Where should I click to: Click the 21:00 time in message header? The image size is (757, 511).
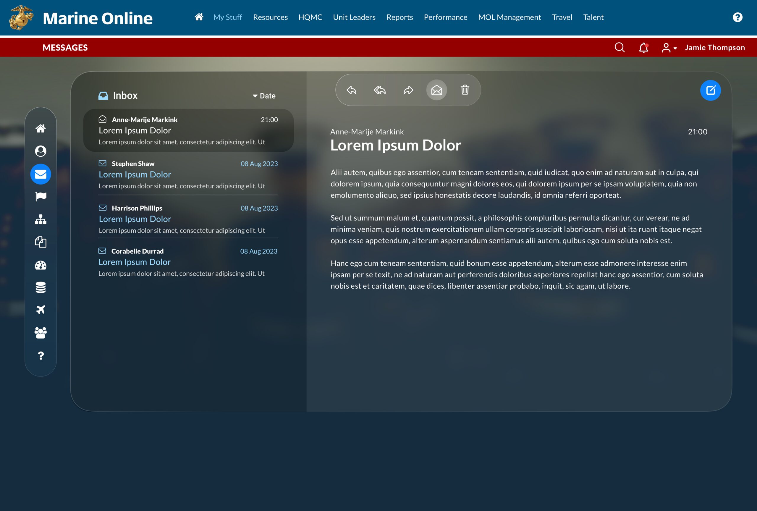[x=697, y=132]
